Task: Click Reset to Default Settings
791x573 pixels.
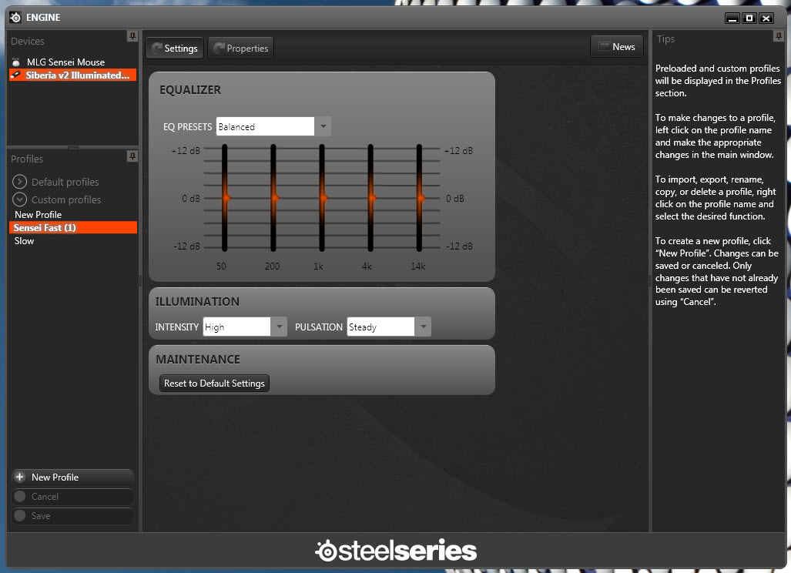Action: (214, 384)
